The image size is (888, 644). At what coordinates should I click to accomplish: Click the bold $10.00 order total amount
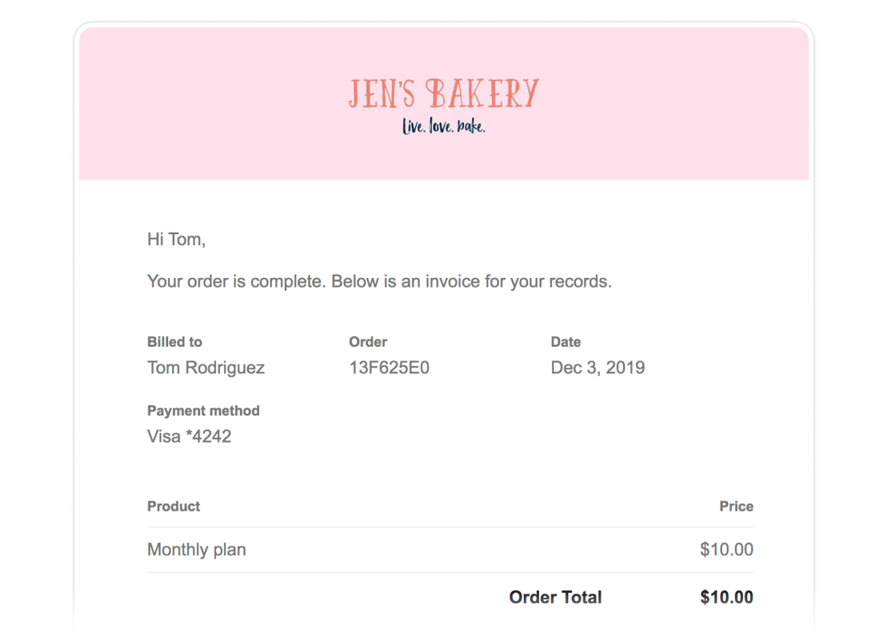726,598
